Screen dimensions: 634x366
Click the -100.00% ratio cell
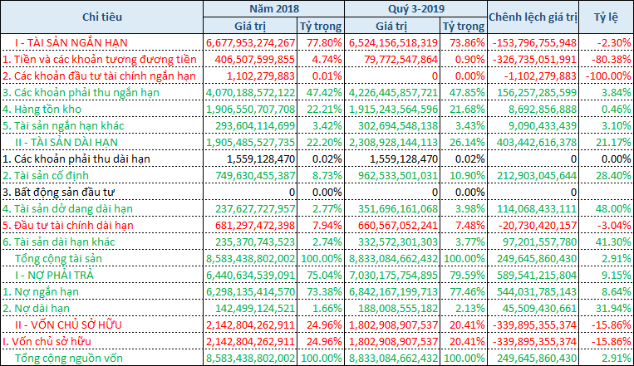click(x=607, y=76)
